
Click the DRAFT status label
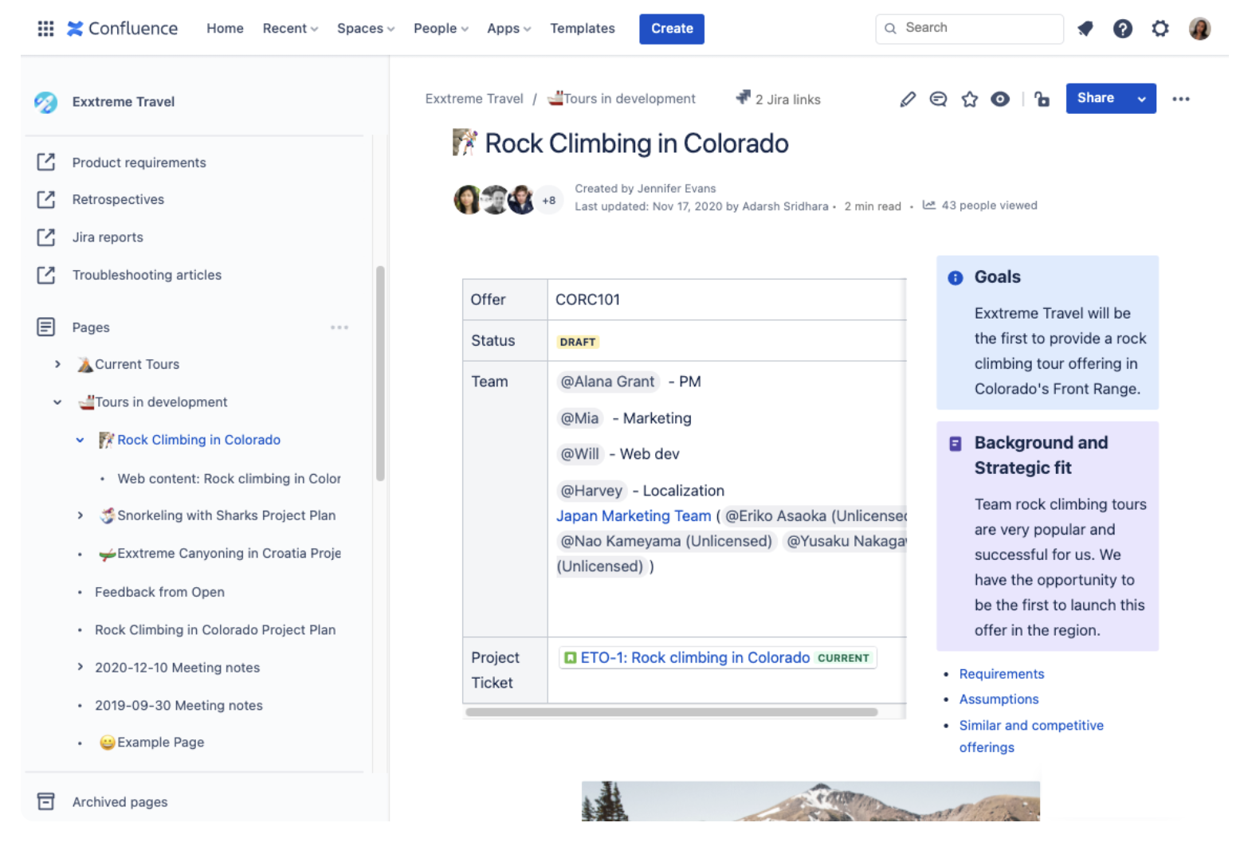(x=578, y=342)
